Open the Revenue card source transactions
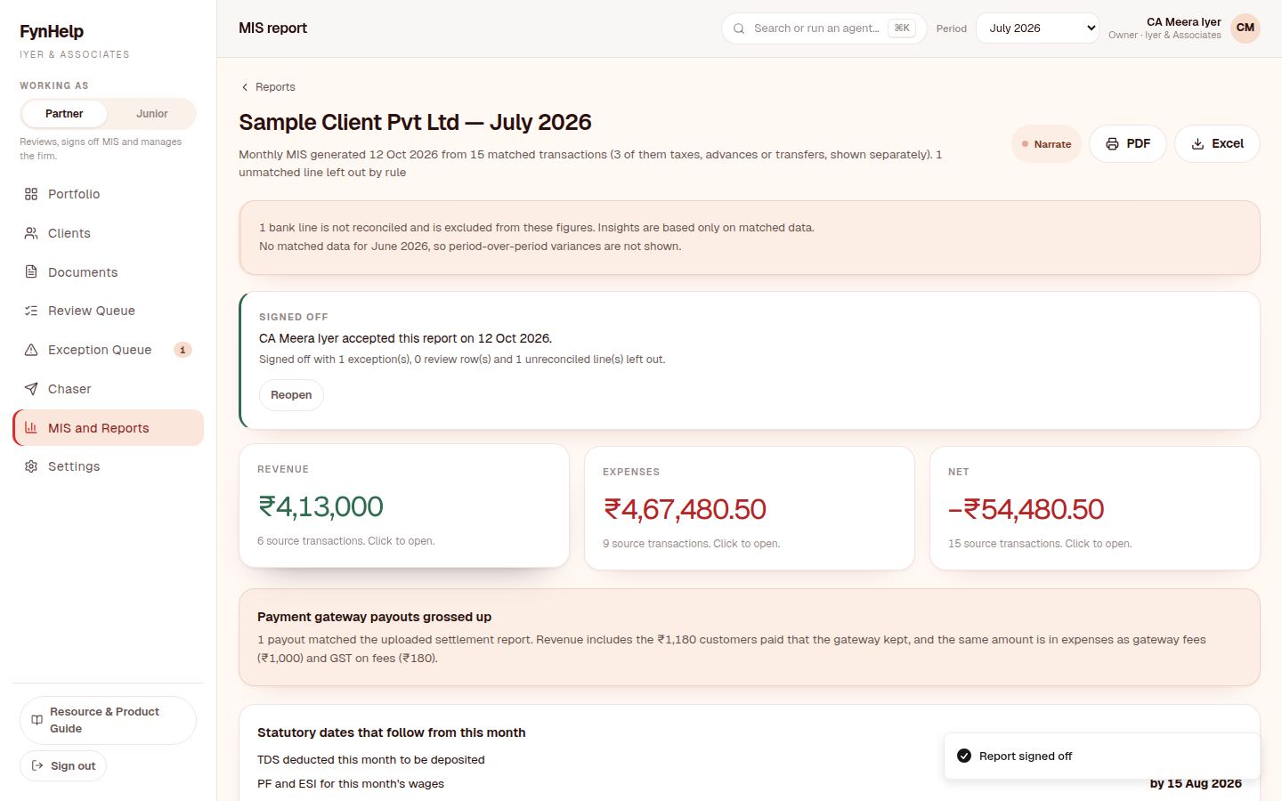The height and width of the screenshot is (801, 1282). tap(404, 506)
